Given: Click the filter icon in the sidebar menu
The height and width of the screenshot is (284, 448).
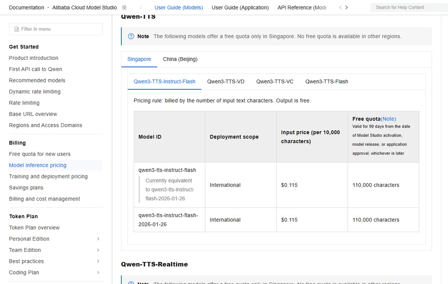Looking at the screenshot, I should point(17,29).
